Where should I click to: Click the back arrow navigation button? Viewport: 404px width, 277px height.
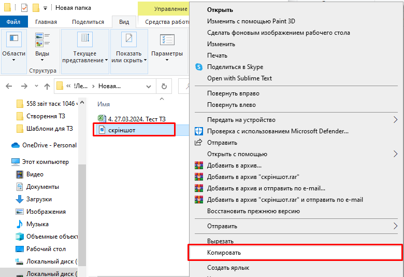9,86
